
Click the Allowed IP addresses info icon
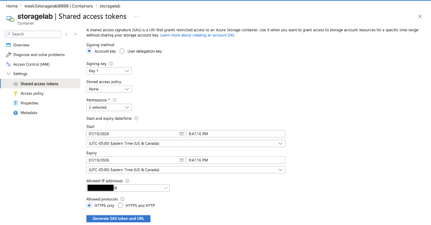tap(127, 181)
